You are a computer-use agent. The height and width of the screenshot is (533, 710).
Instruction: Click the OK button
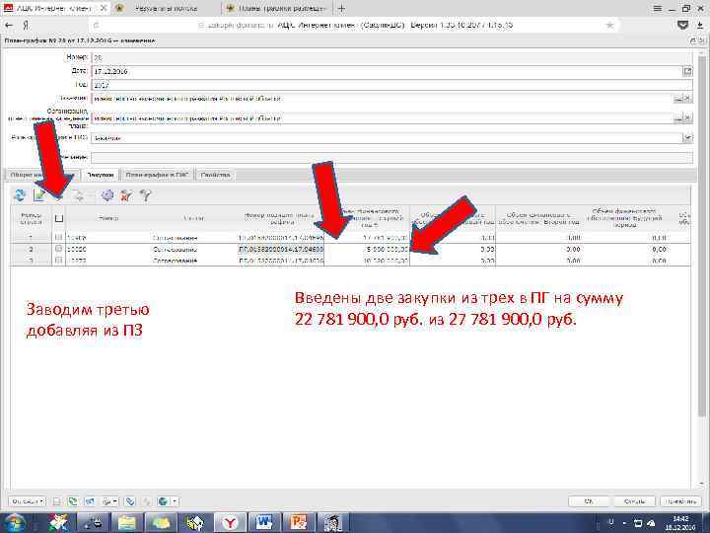[589, 501]
